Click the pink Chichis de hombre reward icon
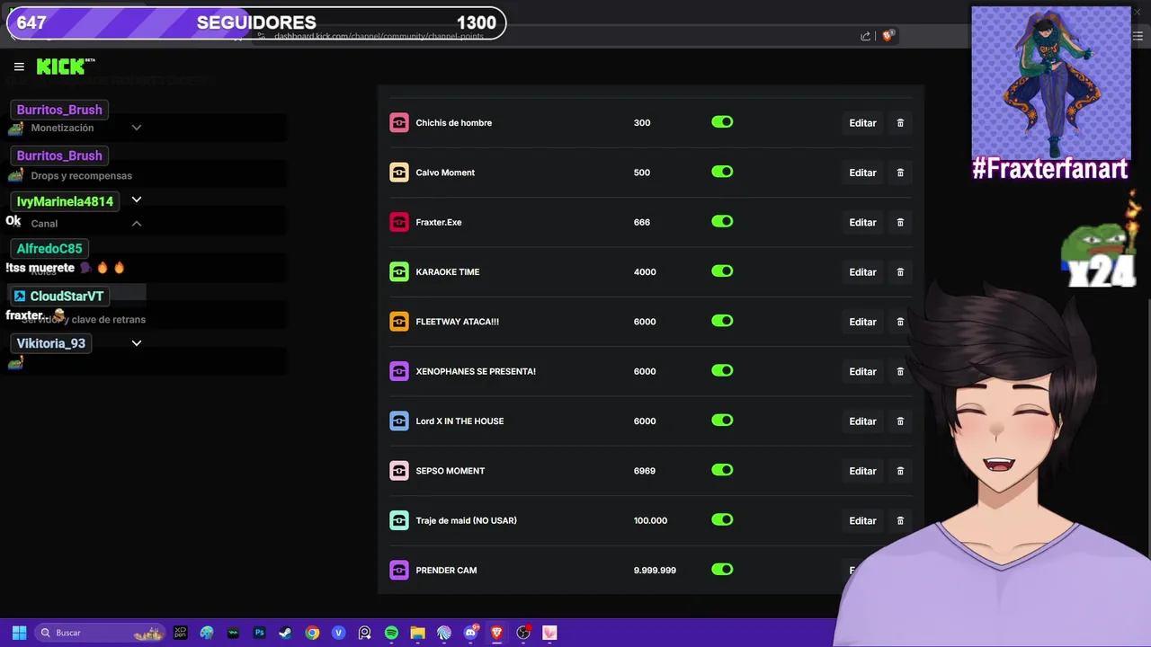The height and width of the screenshot is (647, 1151). [x=399, y=123]
